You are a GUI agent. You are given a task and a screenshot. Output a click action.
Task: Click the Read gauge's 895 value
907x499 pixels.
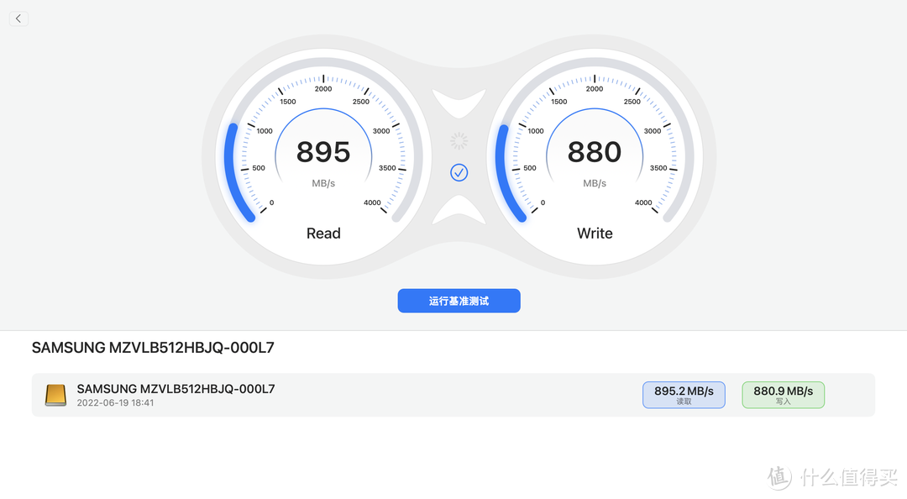323,152
